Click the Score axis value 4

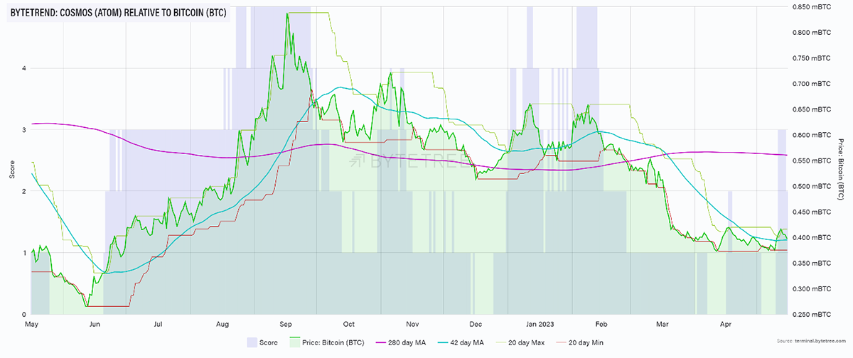[x=24, y=68]
